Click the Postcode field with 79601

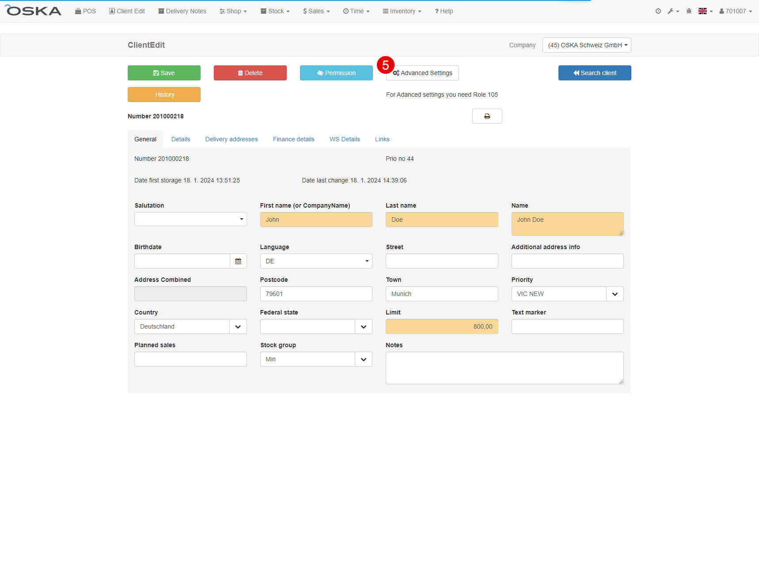[316, 294]
